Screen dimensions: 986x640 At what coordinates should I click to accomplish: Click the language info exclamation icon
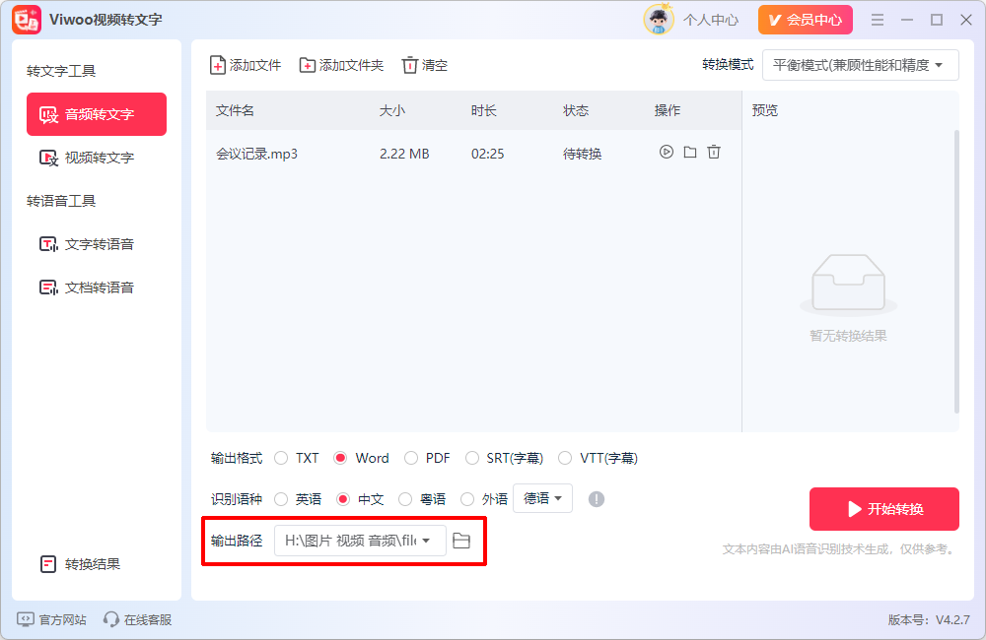[x=597, y=499]
